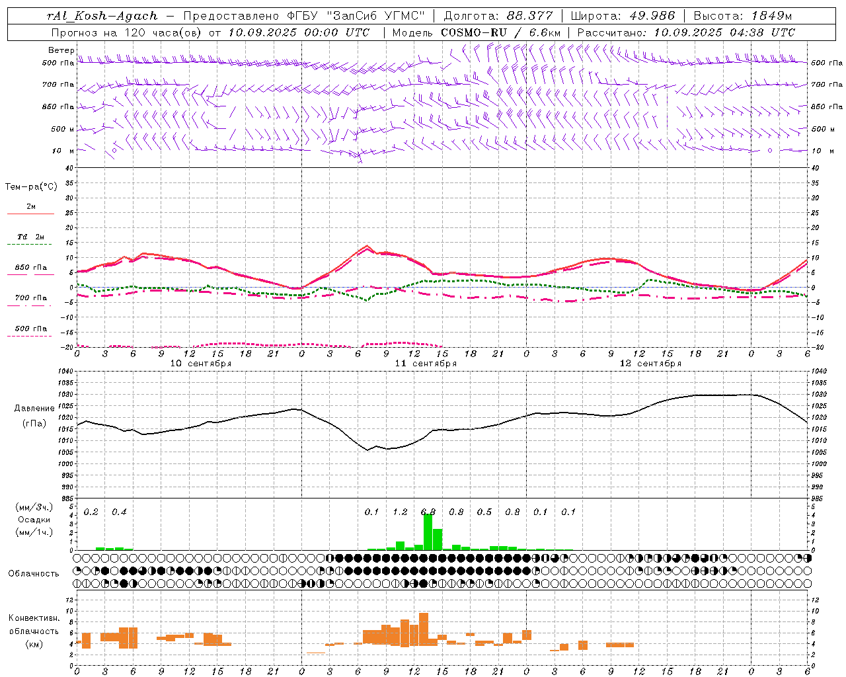Click the 0.4 precipitation total value
The width and height of the screenshot is (846, 677).
[119, 512]
